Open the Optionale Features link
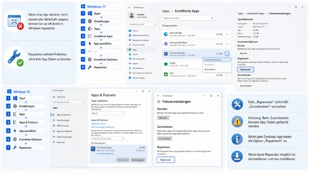Viewport: 310px width, 174px height. point(98,124)
